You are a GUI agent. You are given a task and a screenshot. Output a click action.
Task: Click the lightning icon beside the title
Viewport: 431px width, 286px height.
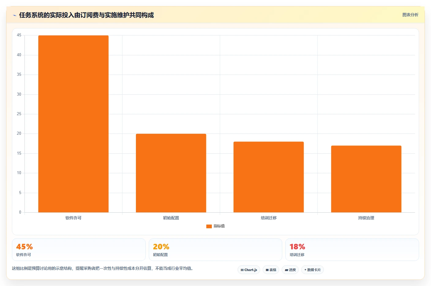tap(14, 15)
